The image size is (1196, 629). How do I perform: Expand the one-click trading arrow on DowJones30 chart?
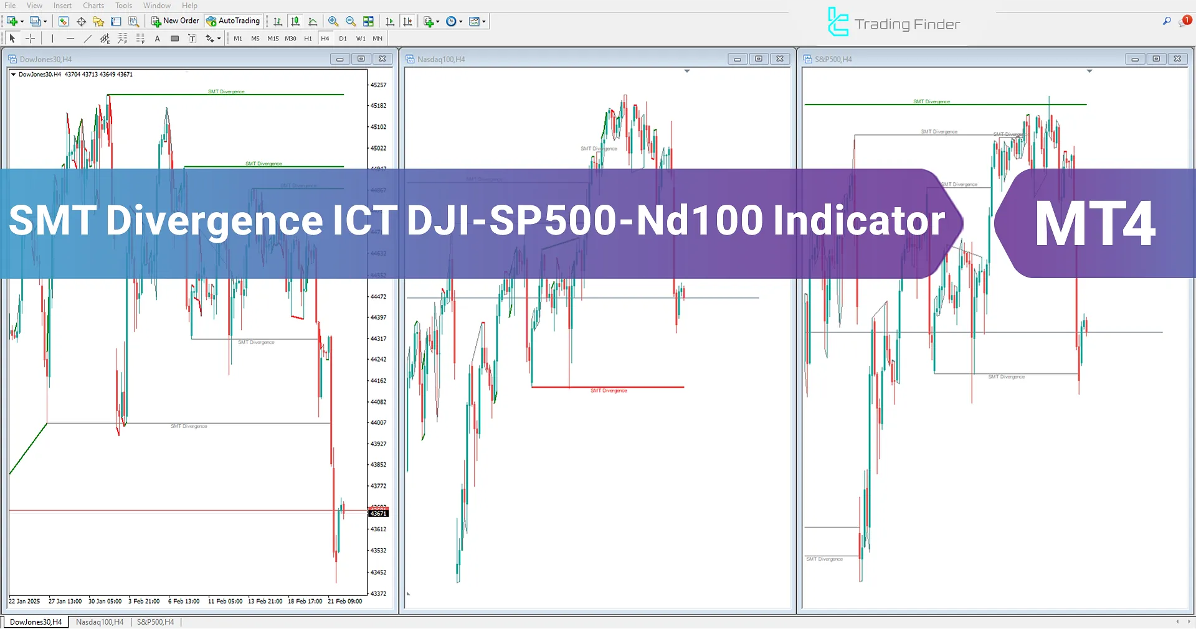pyautogui.click(x=14, y=74)
